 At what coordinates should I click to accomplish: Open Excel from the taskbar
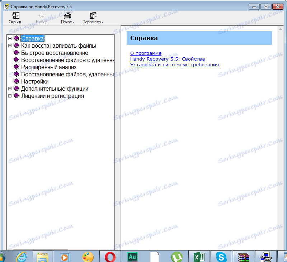tap(199, 257)
